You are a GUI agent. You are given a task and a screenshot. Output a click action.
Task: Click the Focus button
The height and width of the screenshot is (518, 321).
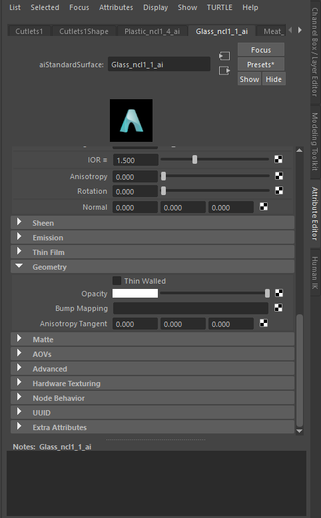(x=261, y=50)
